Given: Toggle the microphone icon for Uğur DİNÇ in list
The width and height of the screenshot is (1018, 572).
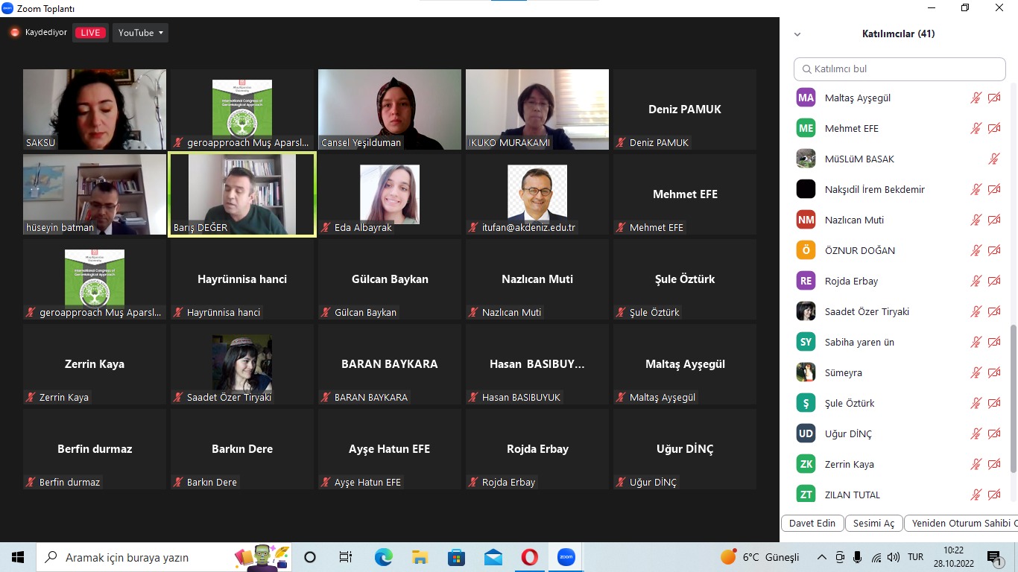Looking at the screenshot, I should 976,433.
